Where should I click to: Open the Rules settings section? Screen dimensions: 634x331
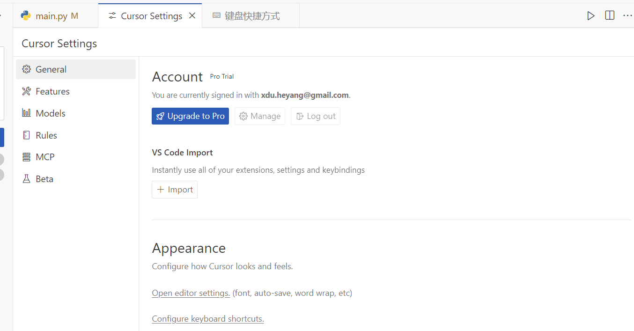click(76, 135)
